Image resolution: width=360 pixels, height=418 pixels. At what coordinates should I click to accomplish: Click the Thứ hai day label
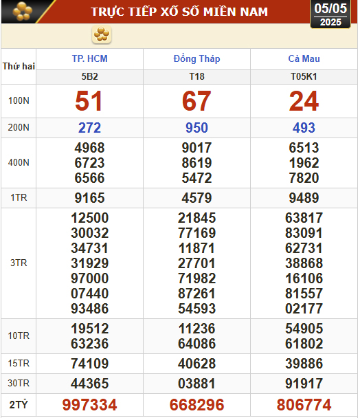tap(19, 66)
